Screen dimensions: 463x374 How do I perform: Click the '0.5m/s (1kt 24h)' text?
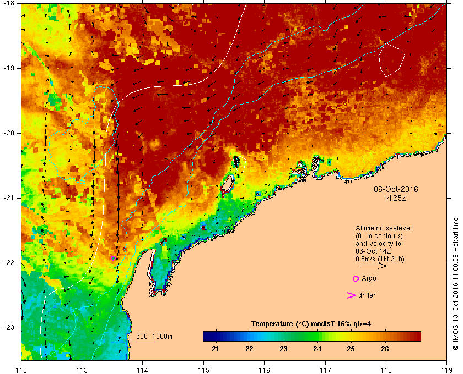(380, 259)
